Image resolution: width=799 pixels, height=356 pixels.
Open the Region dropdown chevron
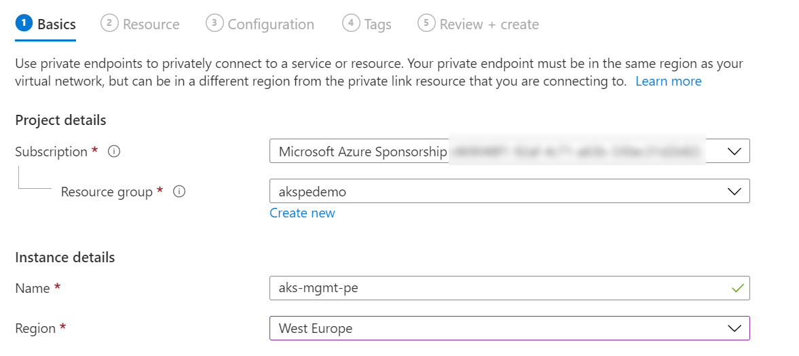pos(735,328)
